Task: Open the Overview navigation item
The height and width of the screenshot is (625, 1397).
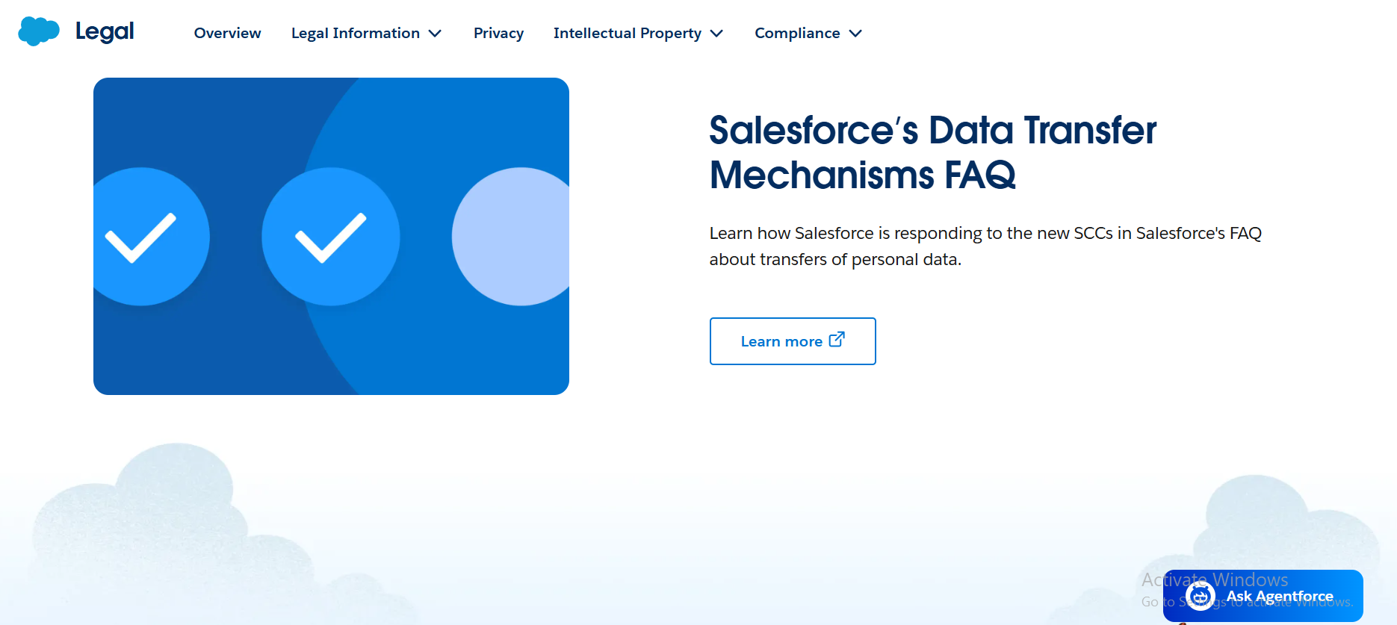Action: pos(227,34)
